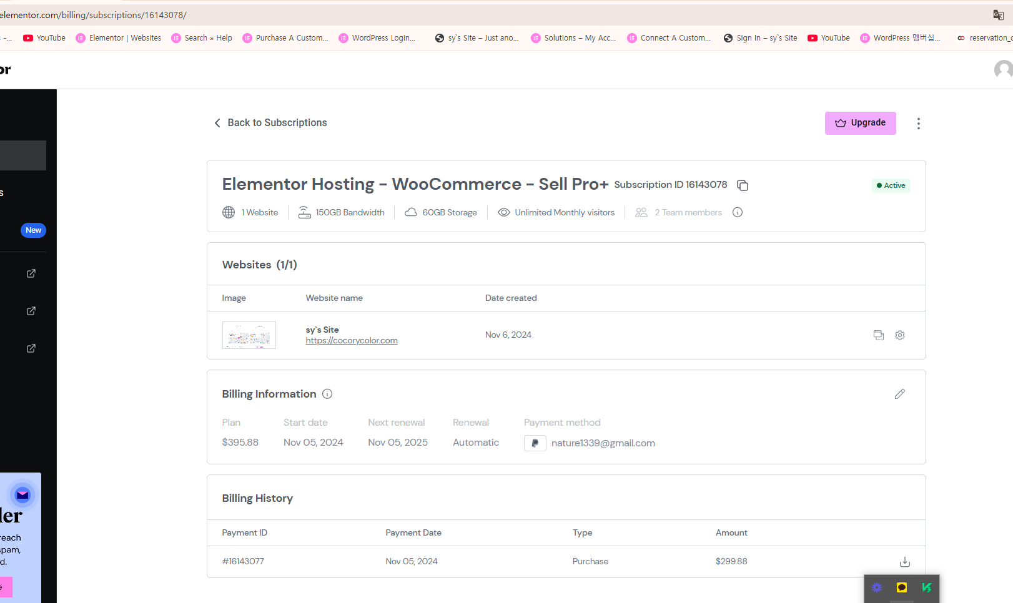The image size is (1013, 603).
Task: Click Payment ID #16143077 cell
Action: click(x=243, y=562)
